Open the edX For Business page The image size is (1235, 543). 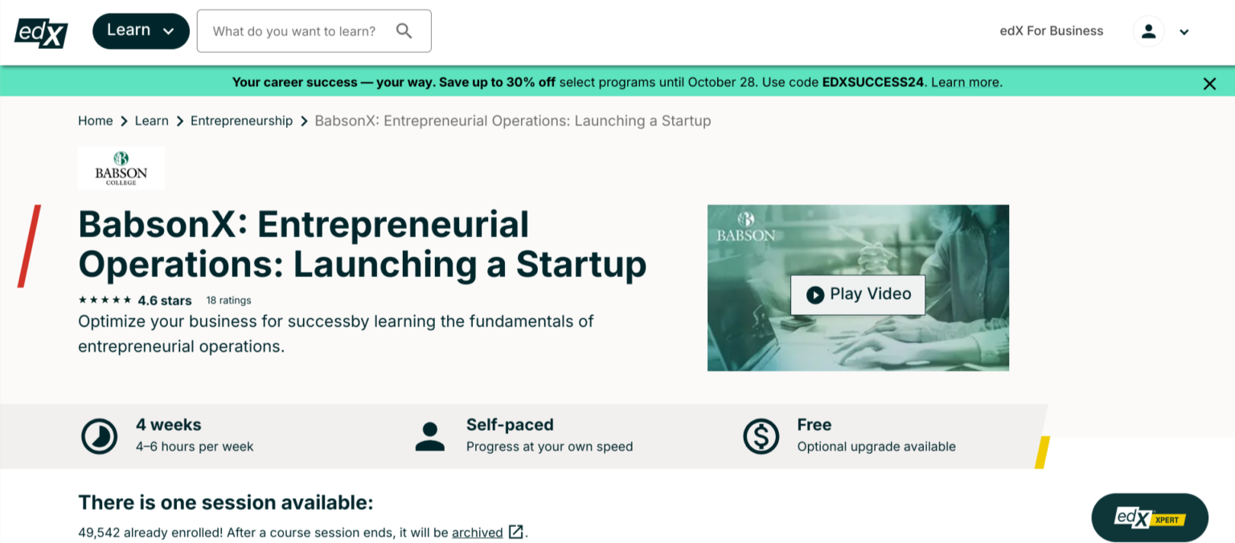[x=1051, y=31]
